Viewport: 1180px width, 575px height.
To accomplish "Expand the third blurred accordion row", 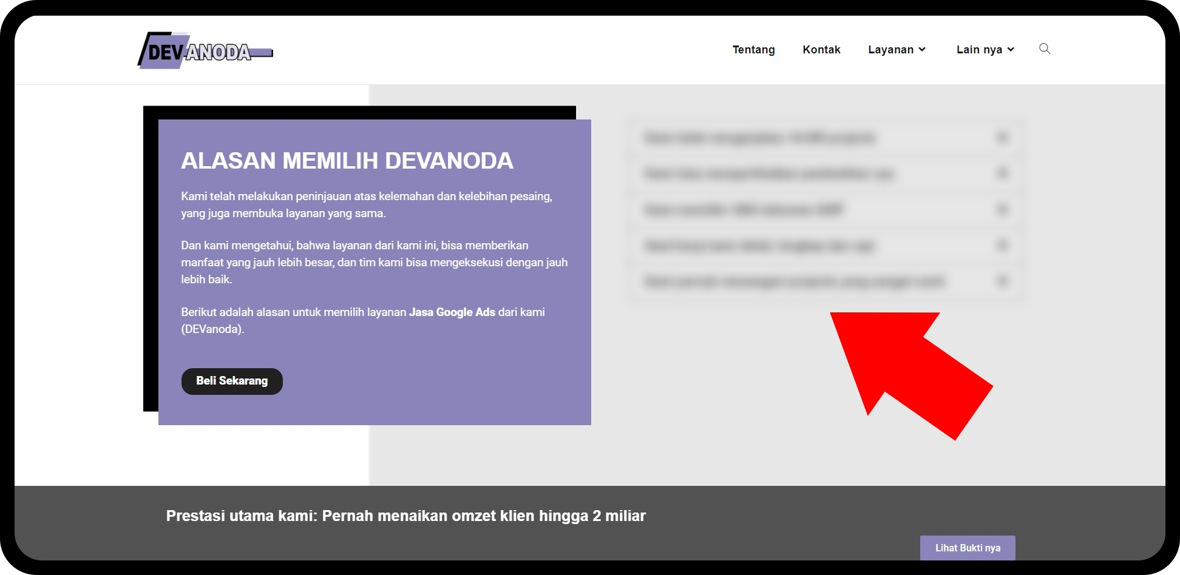I will 826,209.
